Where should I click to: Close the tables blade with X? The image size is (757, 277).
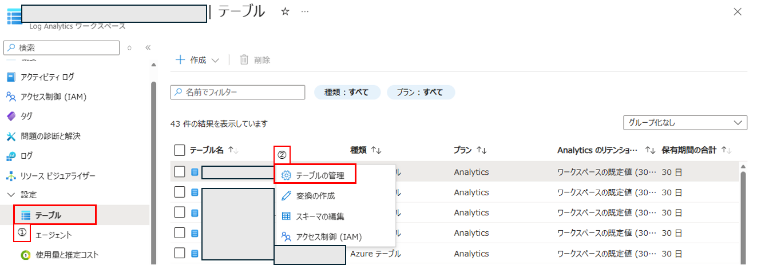(738, 12)
